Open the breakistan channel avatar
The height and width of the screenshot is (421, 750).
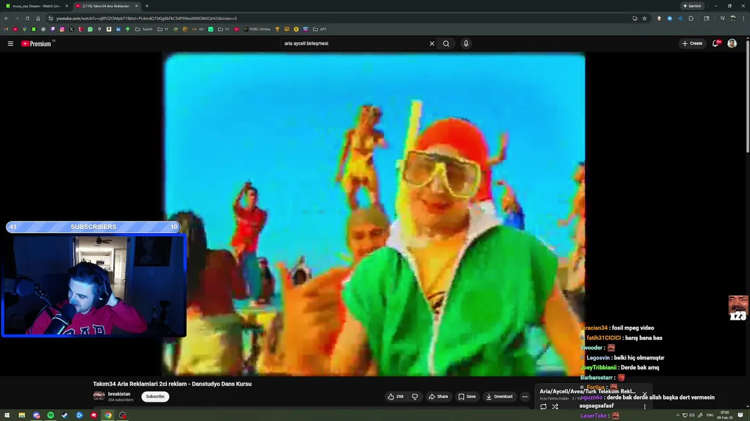point(99,396)
